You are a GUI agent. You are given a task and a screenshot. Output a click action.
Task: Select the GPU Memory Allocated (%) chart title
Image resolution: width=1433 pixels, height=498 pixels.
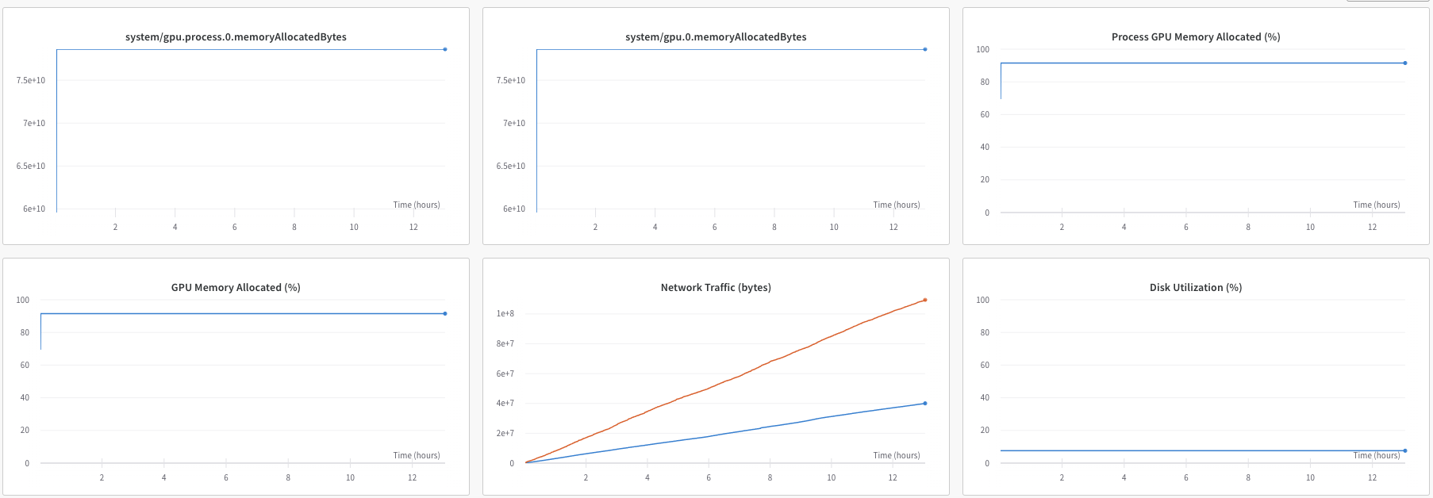(236, 288)
